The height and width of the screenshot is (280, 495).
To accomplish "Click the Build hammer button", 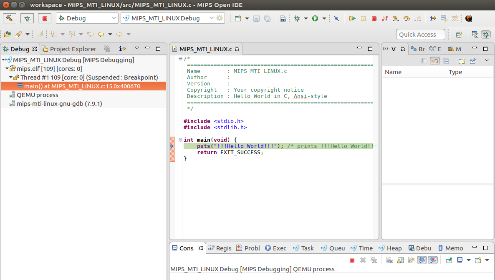I will [x=10, y=18].
